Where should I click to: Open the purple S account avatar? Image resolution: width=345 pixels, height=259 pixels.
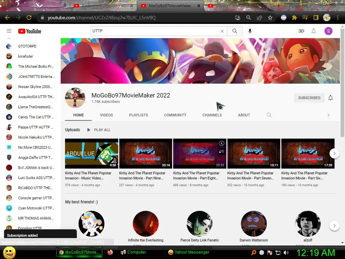pyautogui.click(x=328, y=31)
